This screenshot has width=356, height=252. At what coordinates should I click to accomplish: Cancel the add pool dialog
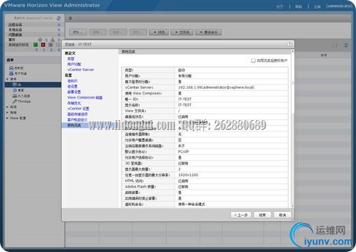coord(282,215)
